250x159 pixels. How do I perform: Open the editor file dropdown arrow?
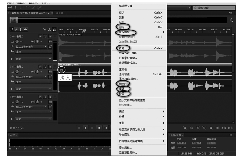tap(48, 13)
